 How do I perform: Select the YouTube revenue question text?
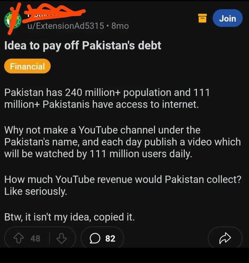click(x=123, y=179)
